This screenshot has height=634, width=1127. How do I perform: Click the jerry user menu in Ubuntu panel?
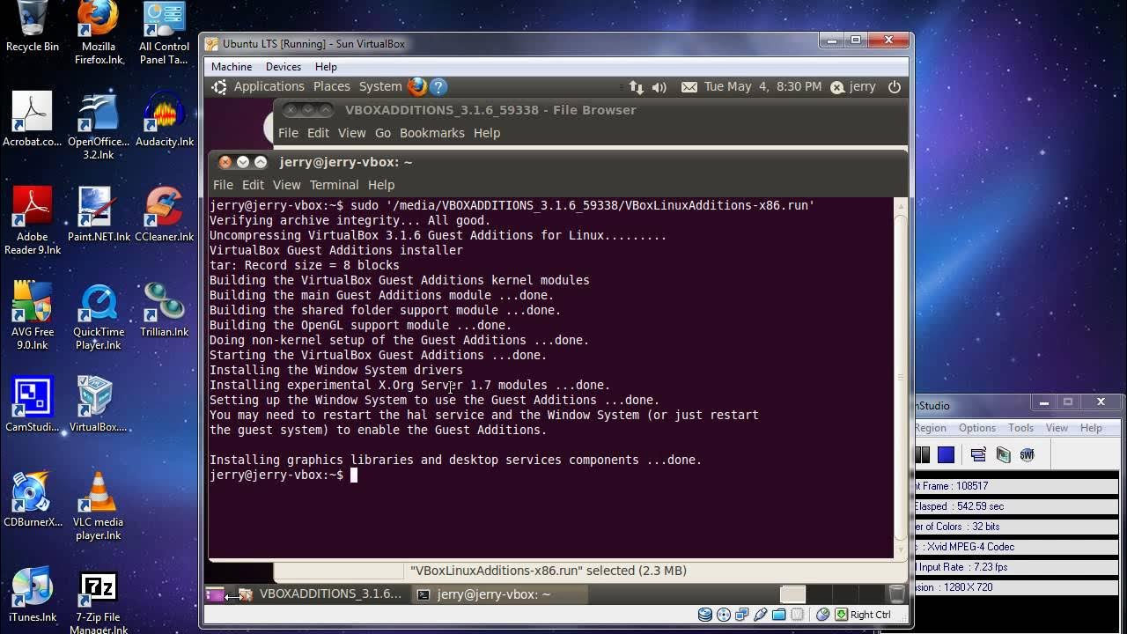853,86
